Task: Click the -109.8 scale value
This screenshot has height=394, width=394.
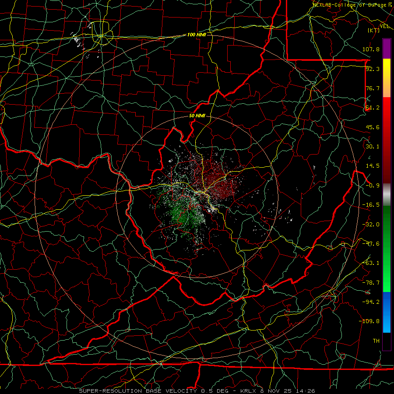Action: (369, 321)
